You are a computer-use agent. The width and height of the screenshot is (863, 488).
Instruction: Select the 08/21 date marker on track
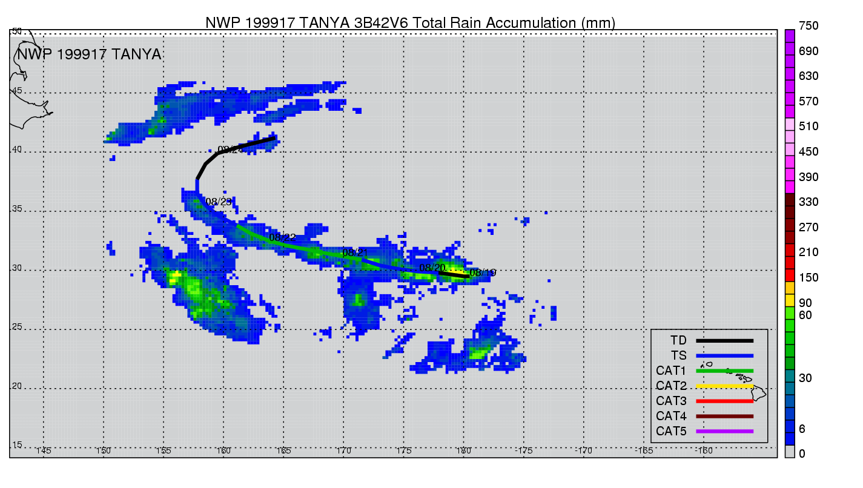click(355, 252)
